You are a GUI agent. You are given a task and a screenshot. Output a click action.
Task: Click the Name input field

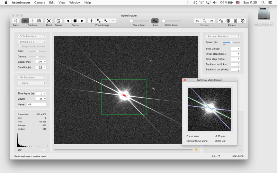(x=36, y=104)
